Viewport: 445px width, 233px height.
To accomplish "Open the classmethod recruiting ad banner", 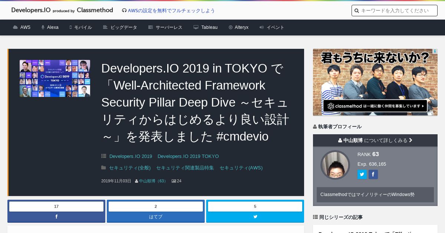I will 375,82.
